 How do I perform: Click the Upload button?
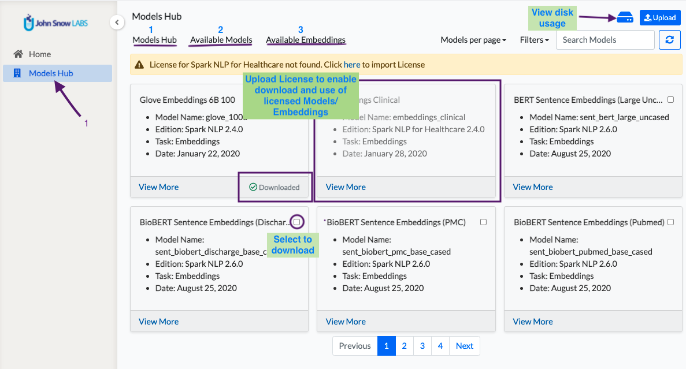pos(660,17)
